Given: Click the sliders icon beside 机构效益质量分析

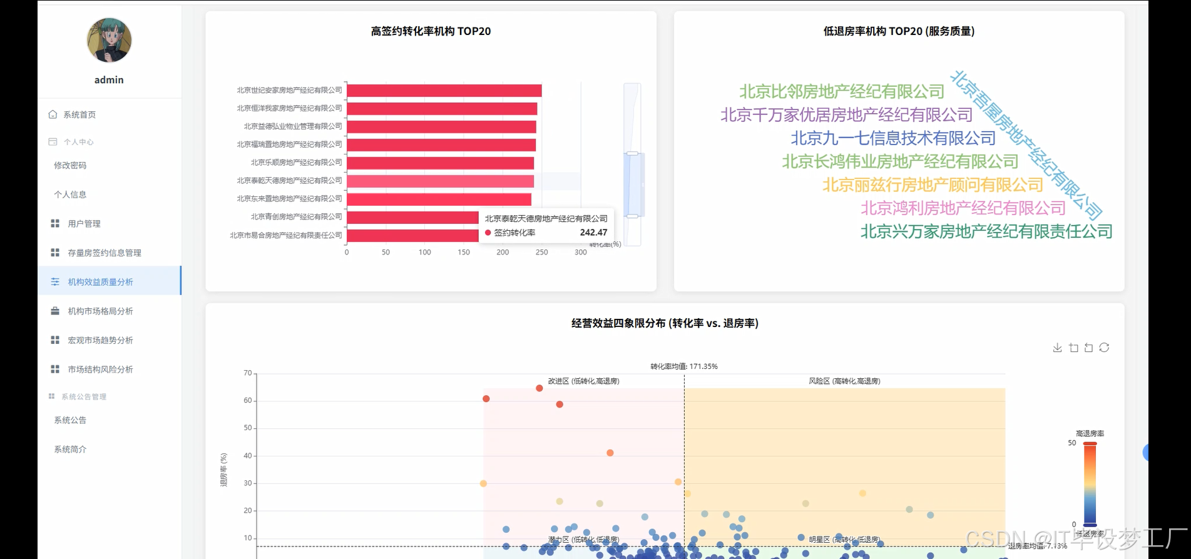Looking at the screenshot, I should [x=55, y=282].
